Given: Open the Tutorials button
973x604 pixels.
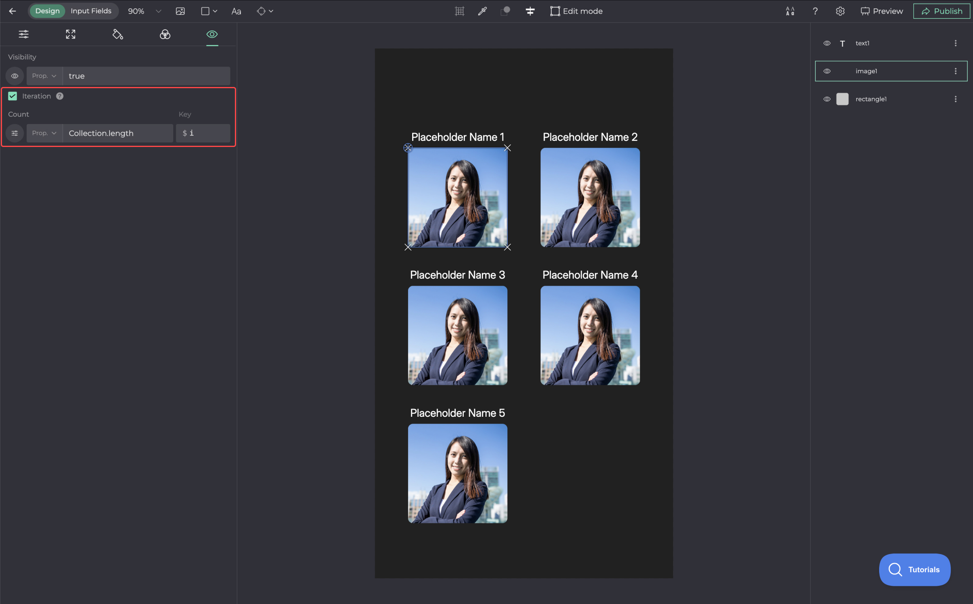Looking at the screenshot, I should click(914, 569).
